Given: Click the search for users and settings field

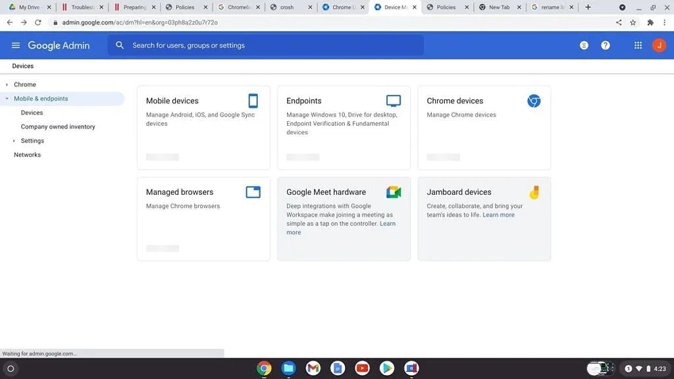Looking at the screenshot, I should coord(263,45).
